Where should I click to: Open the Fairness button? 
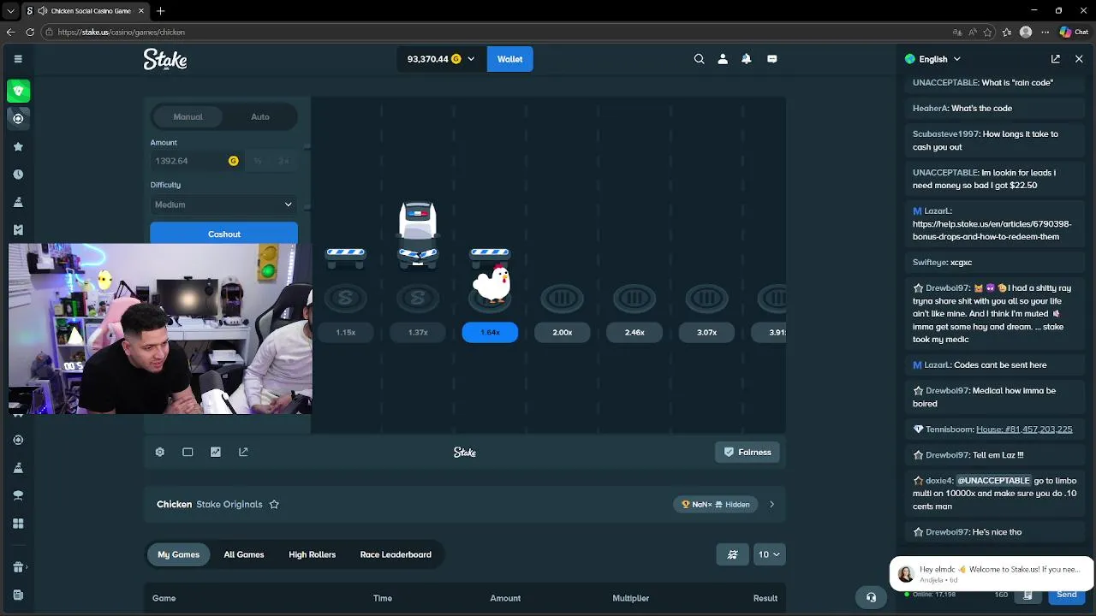(x=748, y=452)
